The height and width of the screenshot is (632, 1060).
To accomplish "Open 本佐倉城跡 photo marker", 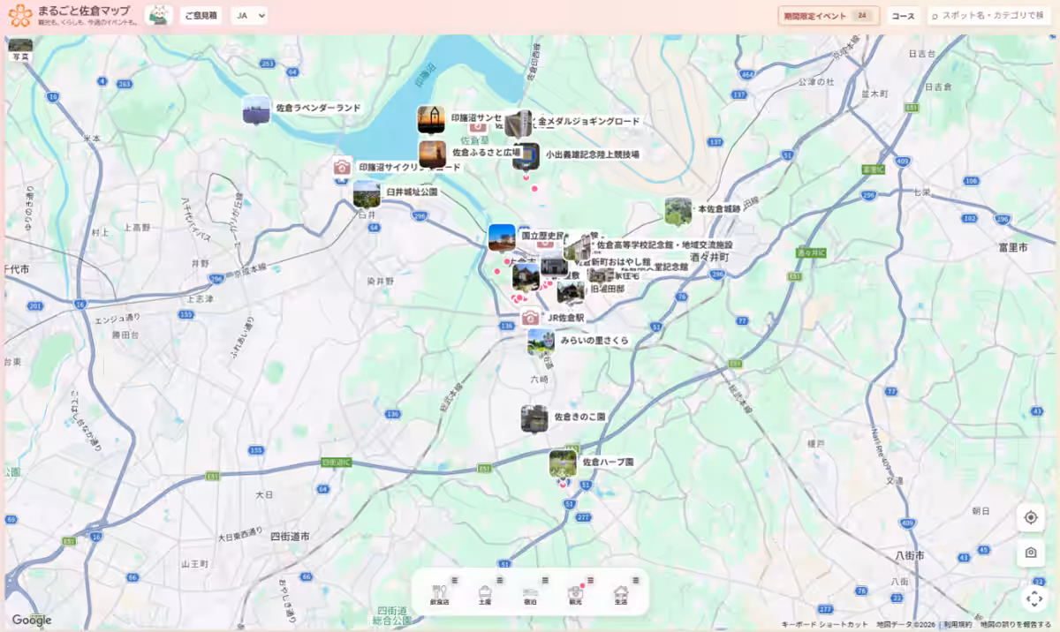I will pos(678,211).
